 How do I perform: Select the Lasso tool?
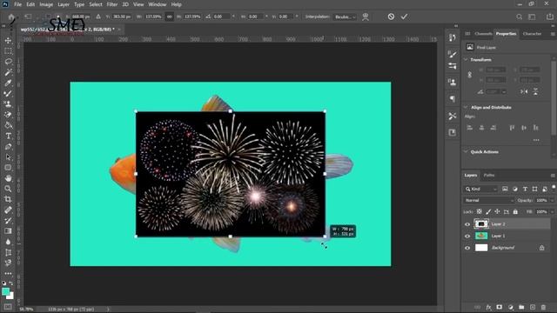point(8,62)
